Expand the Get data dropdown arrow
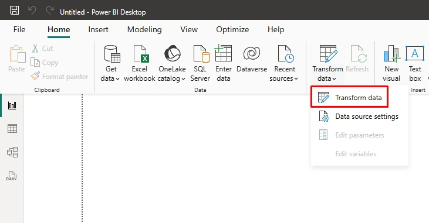This screenshot has height=223, width=429. [117, 79]
